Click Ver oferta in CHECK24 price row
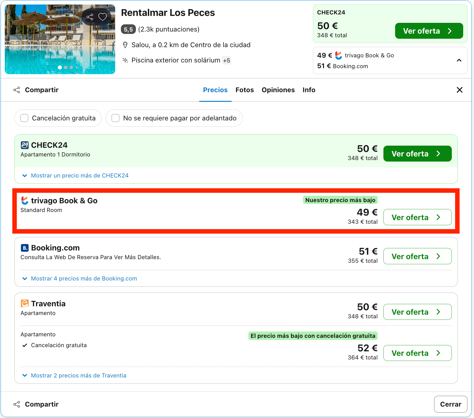 click(417, 154)
